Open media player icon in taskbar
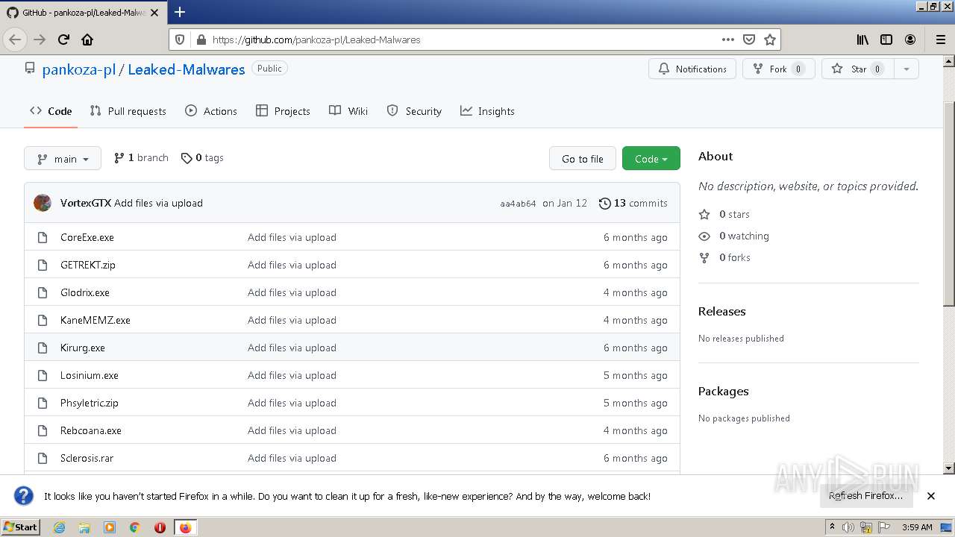This screenshot has height=537, width=955. 110,527
